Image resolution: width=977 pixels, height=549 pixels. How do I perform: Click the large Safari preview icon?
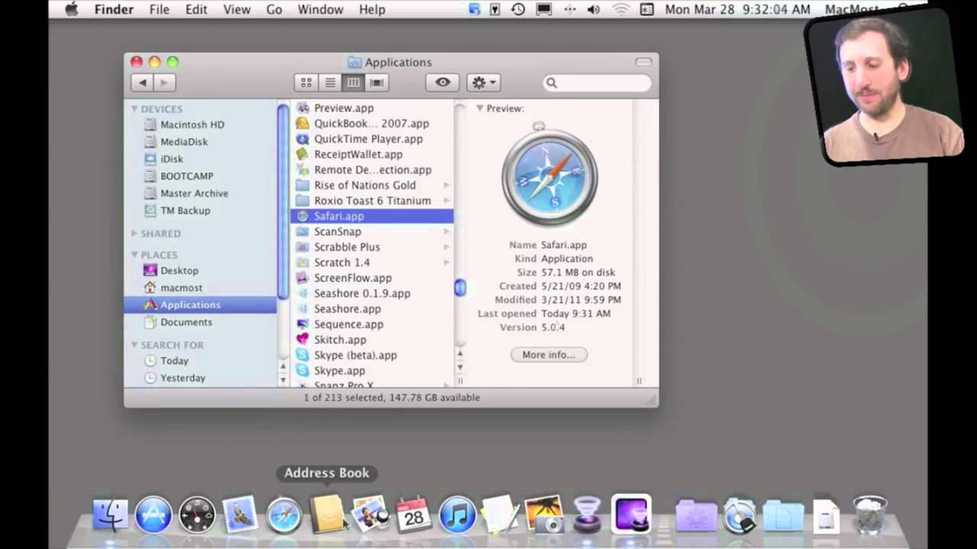[549, 175]
